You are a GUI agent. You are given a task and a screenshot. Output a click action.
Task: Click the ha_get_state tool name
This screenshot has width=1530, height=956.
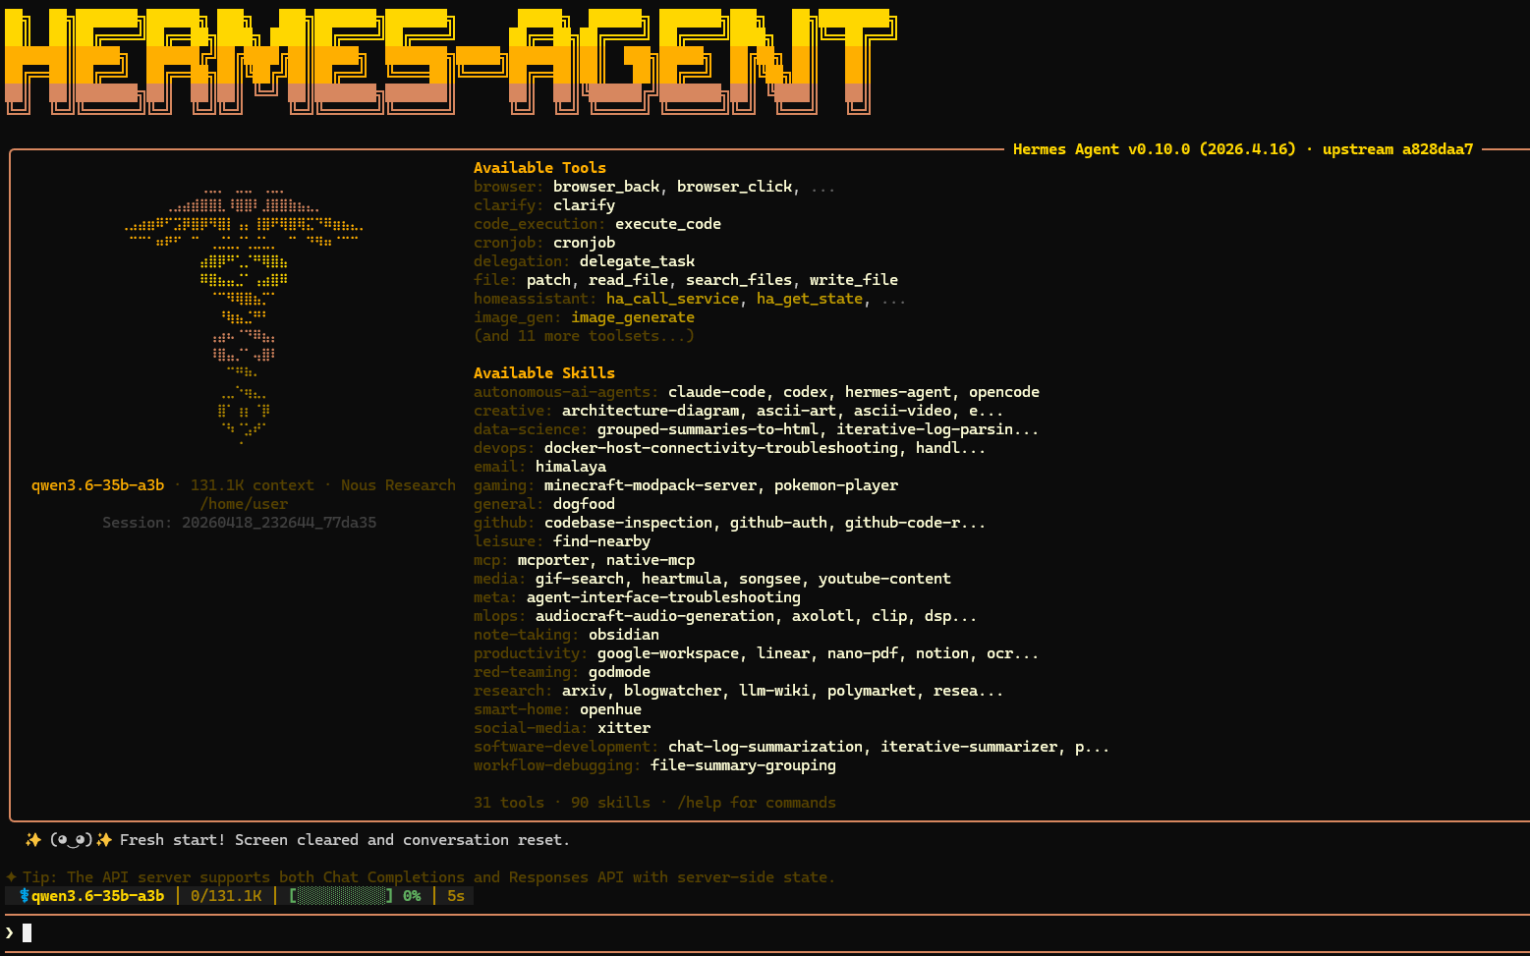(x=810, y=299)
